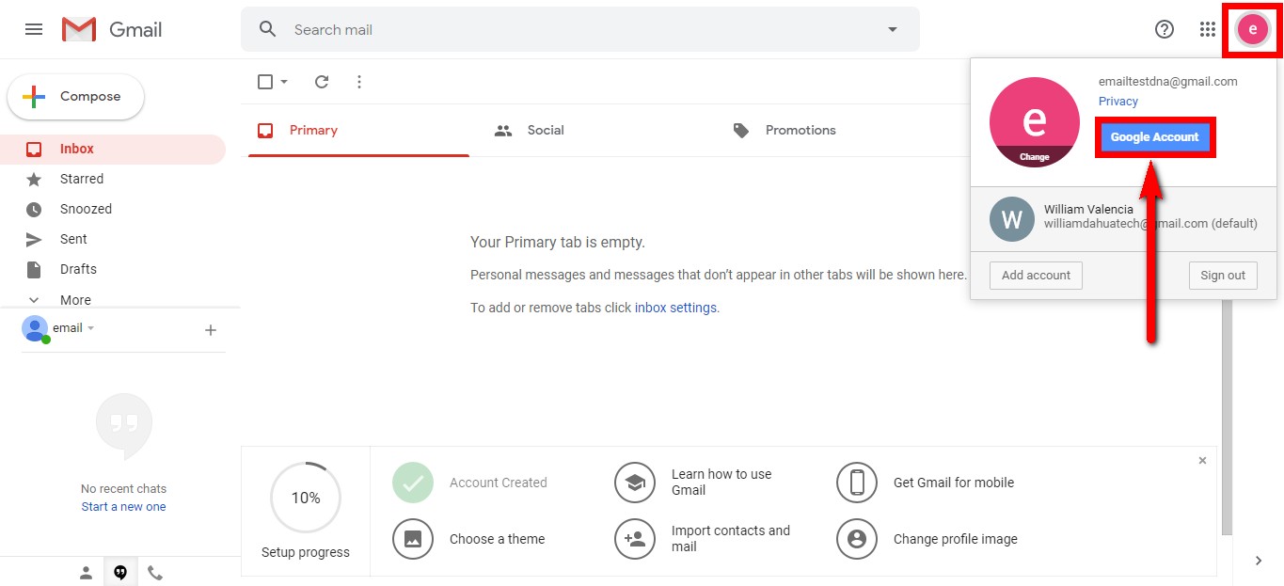Screen dimensions: 1284x586
Task: Click the Google apps grid icon
Action: point(1208,29)
